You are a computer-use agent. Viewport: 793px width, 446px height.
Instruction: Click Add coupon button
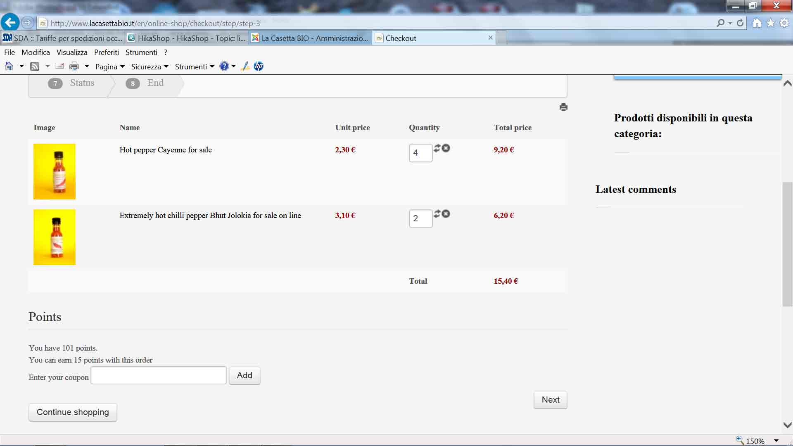click(245, 375)
